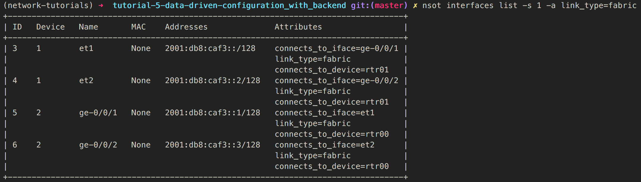The image size is (641, 182).
Task: Click address 2001:db8:caf3::/128
Action: pyautogui.click(x=210, y=48)
